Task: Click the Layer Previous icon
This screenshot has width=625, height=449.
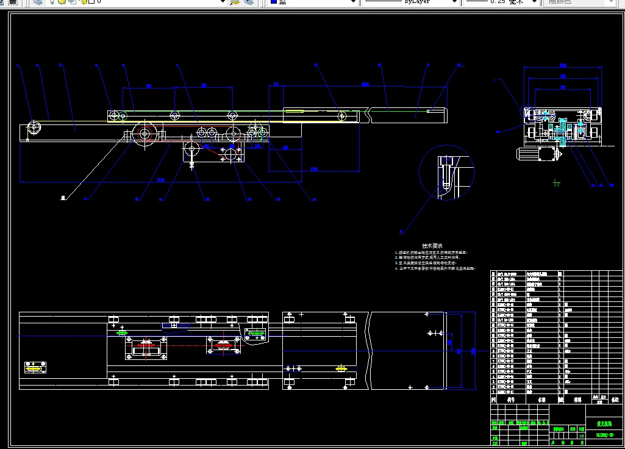Action: pyautogui.click(x=249, y=2)
